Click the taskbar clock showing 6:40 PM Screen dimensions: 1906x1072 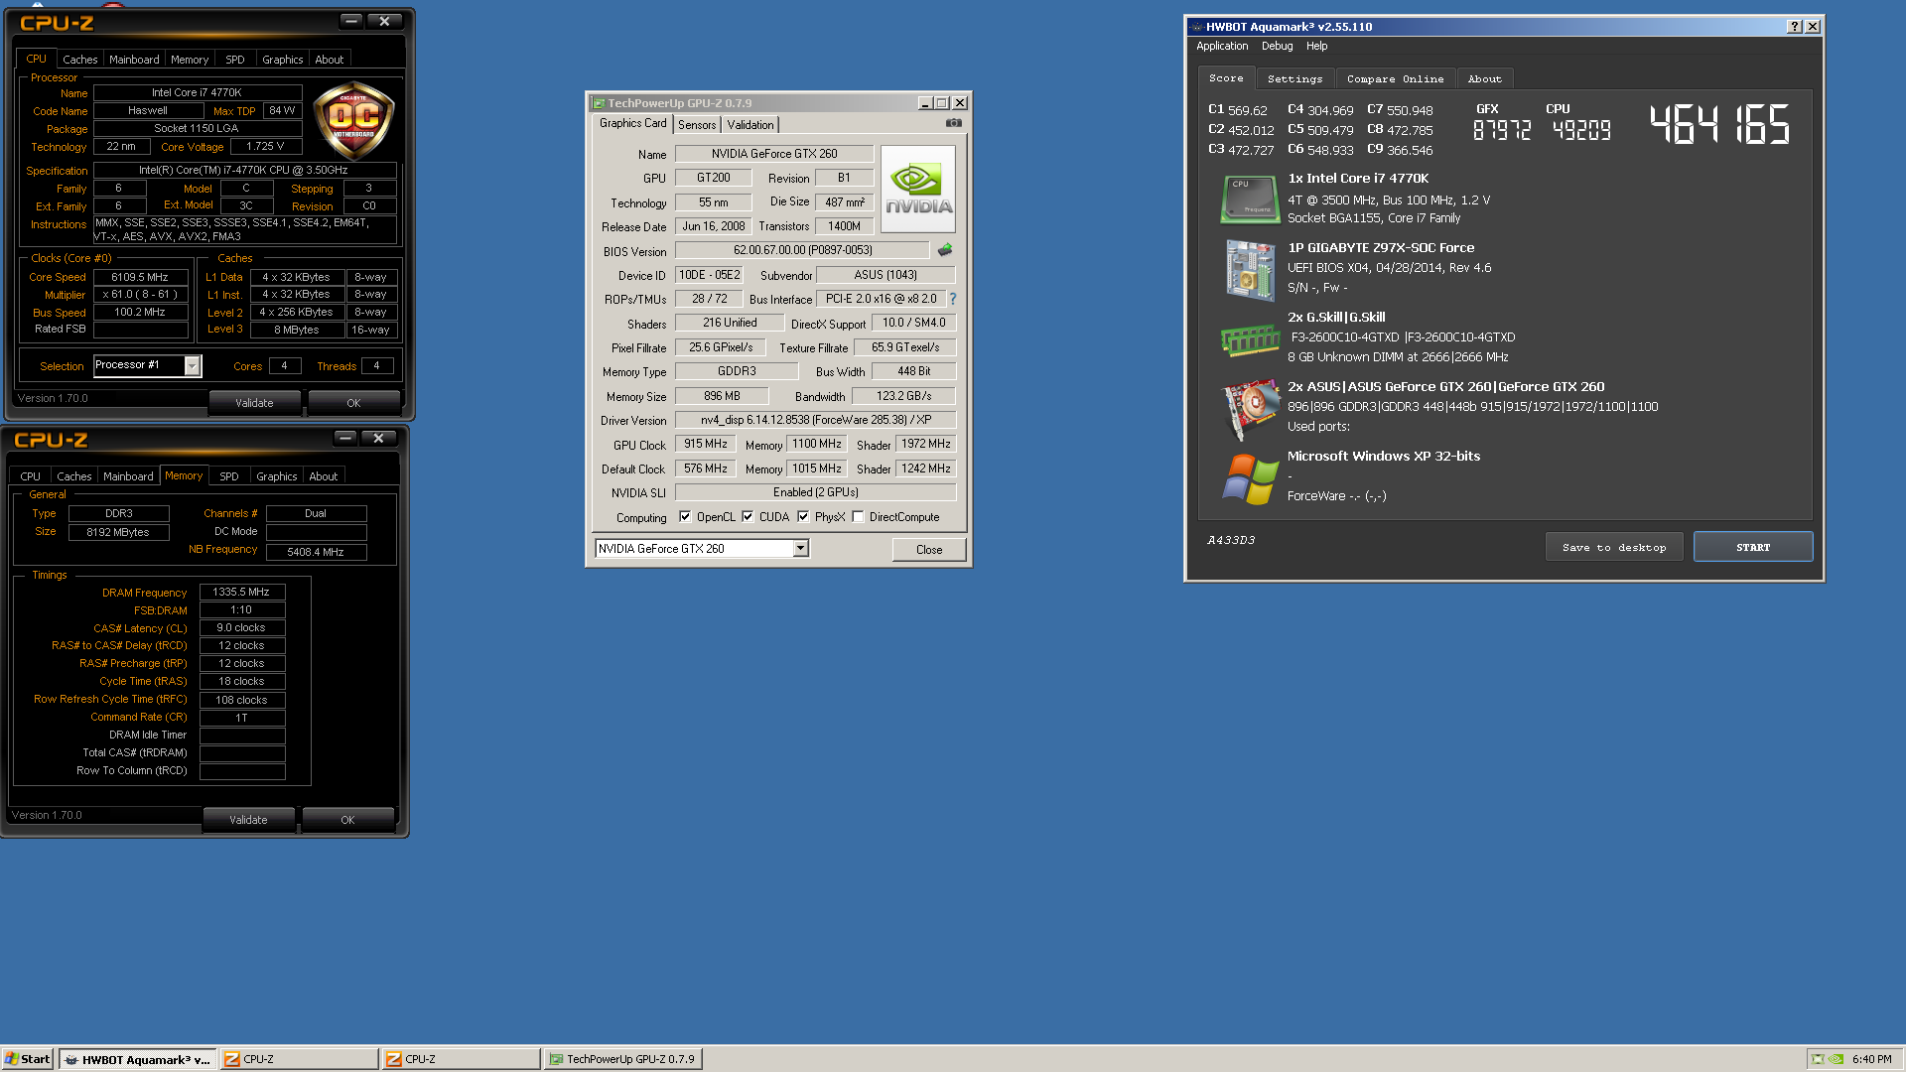coord(1871,1059)
